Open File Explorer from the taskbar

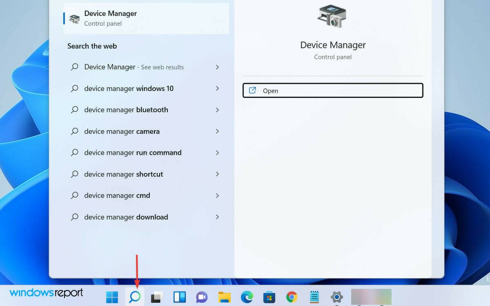[x=224, y=297]
